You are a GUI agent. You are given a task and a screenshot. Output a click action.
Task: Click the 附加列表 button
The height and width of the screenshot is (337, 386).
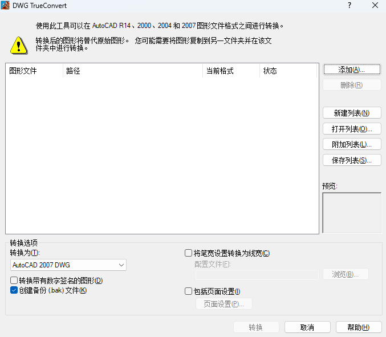tap(351, 144)
